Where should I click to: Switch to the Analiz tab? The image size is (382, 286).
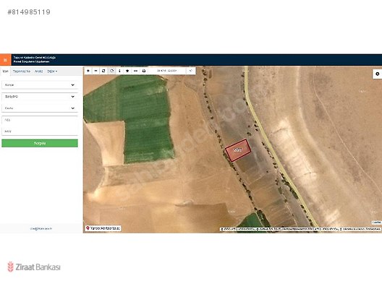[x=39, y=71]
